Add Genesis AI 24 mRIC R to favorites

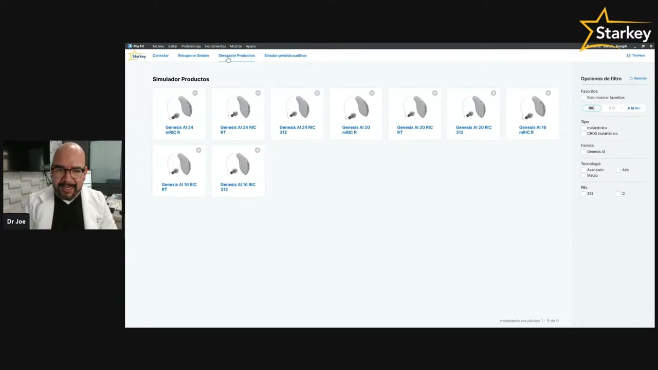[x=195, y=93]
